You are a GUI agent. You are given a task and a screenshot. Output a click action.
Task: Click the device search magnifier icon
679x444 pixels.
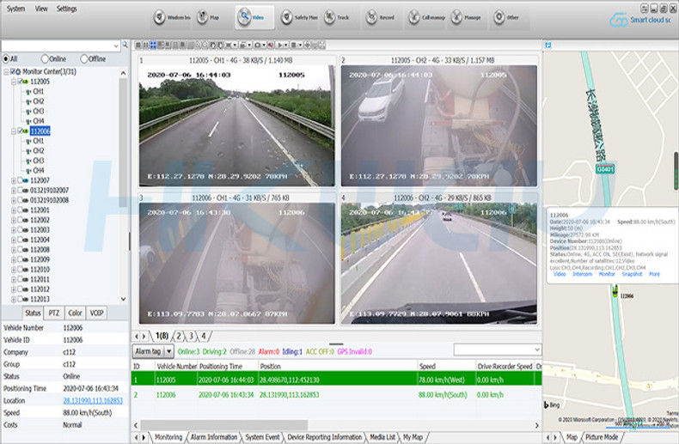coord(125,45)
